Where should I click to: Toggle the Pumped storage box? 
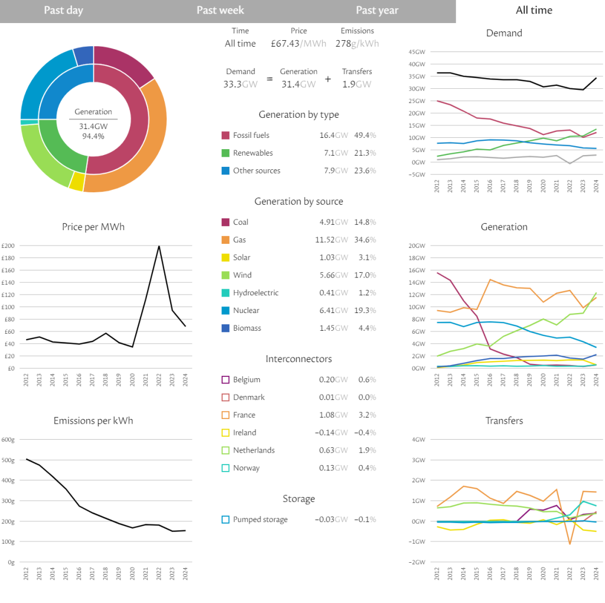click(x=226, y=520)
